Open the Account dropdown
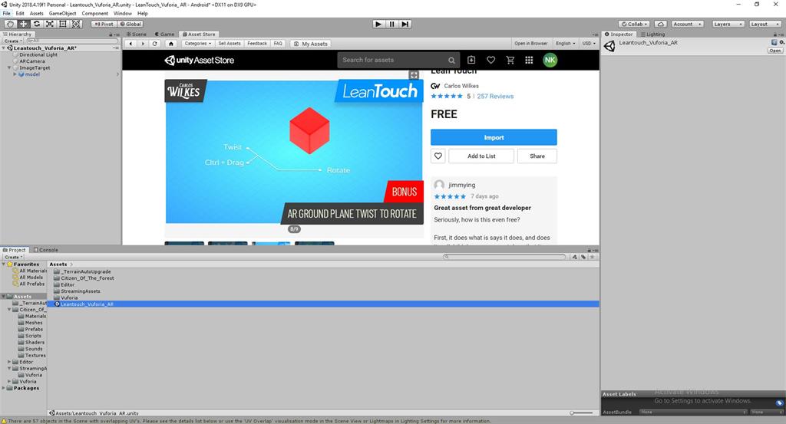The image size is (786, 424). coord(687,24)
